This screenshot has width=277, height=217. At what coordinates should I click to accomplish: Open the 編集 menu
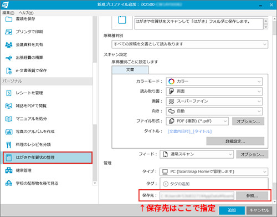pos(8,13)
